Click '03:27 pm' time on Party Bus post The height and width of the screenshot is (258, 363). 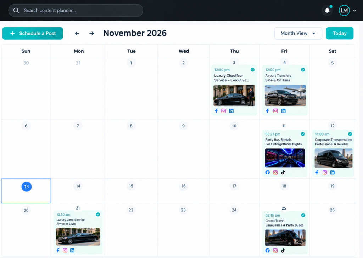[273, 134]
